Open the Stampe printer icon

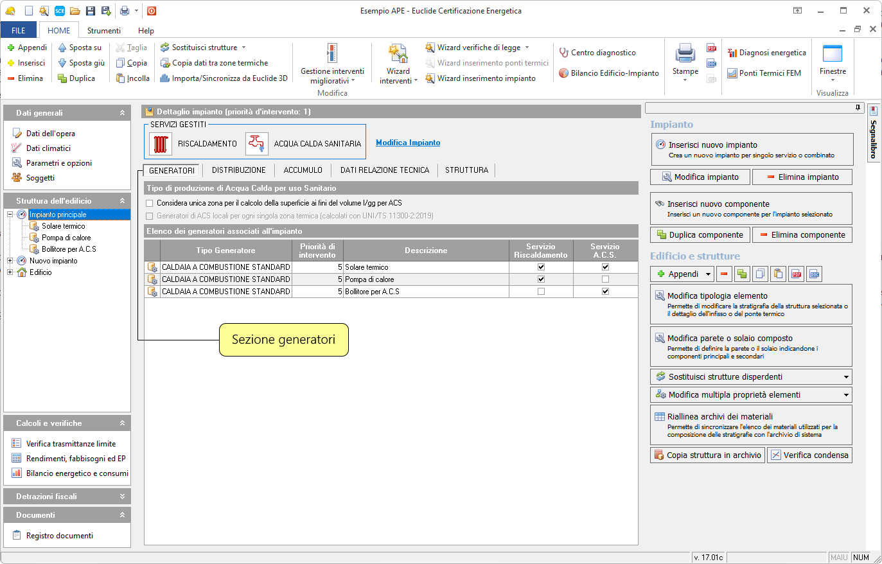[685, 54]
